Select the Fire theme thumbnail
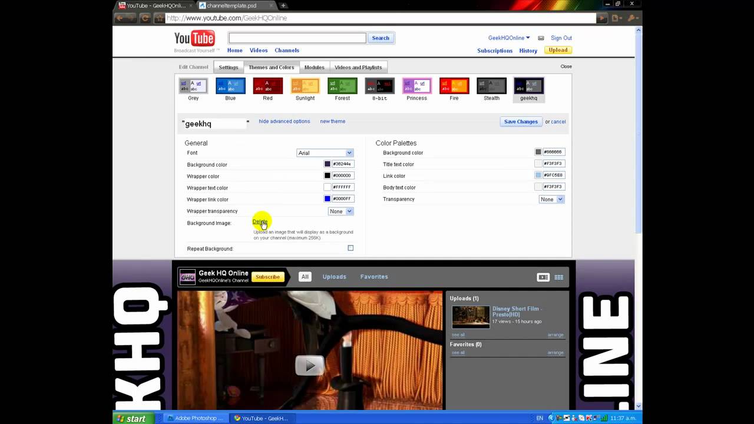 coord(454,86)
